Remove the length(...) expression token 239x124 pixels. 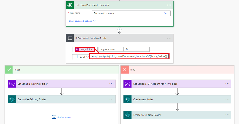pyautogui.click(x=92, y=49)
